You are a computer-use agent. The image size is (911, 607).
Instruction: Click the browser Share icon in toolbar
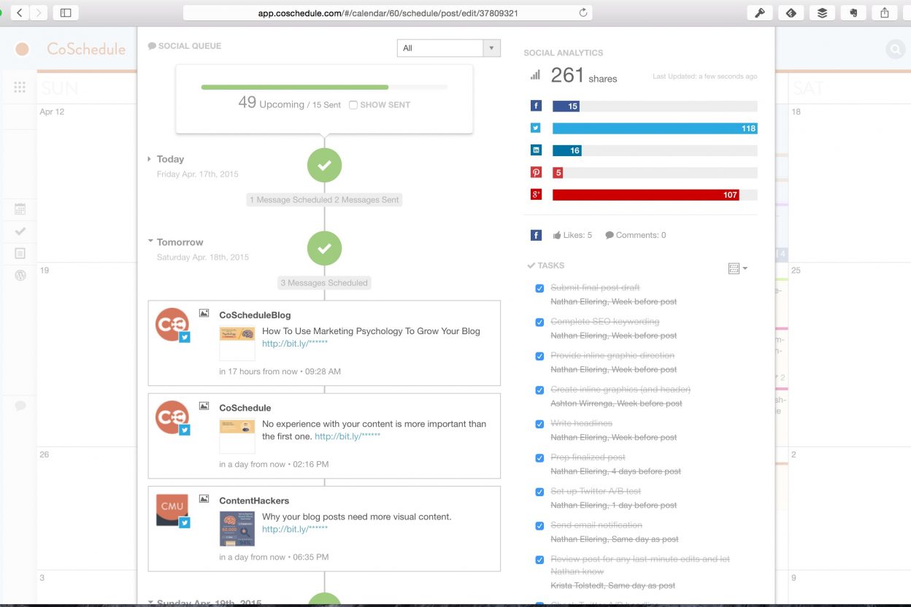pos(884,12)
